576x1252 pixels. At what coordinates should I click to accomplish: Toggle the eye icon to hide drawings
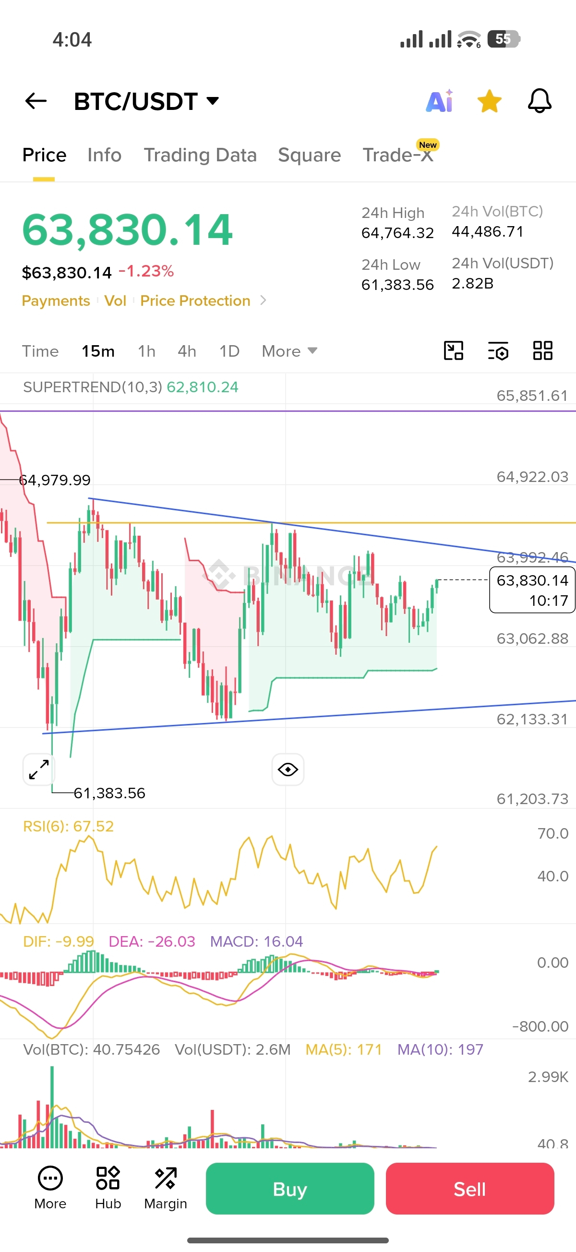288,770
